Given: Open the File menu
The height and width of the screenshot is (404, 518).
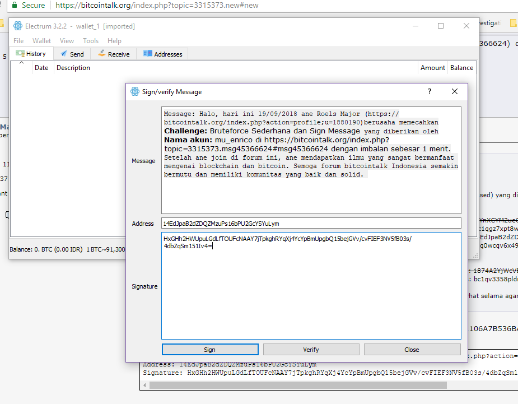Looking at the screenshot, I should [x=18, y=41].
